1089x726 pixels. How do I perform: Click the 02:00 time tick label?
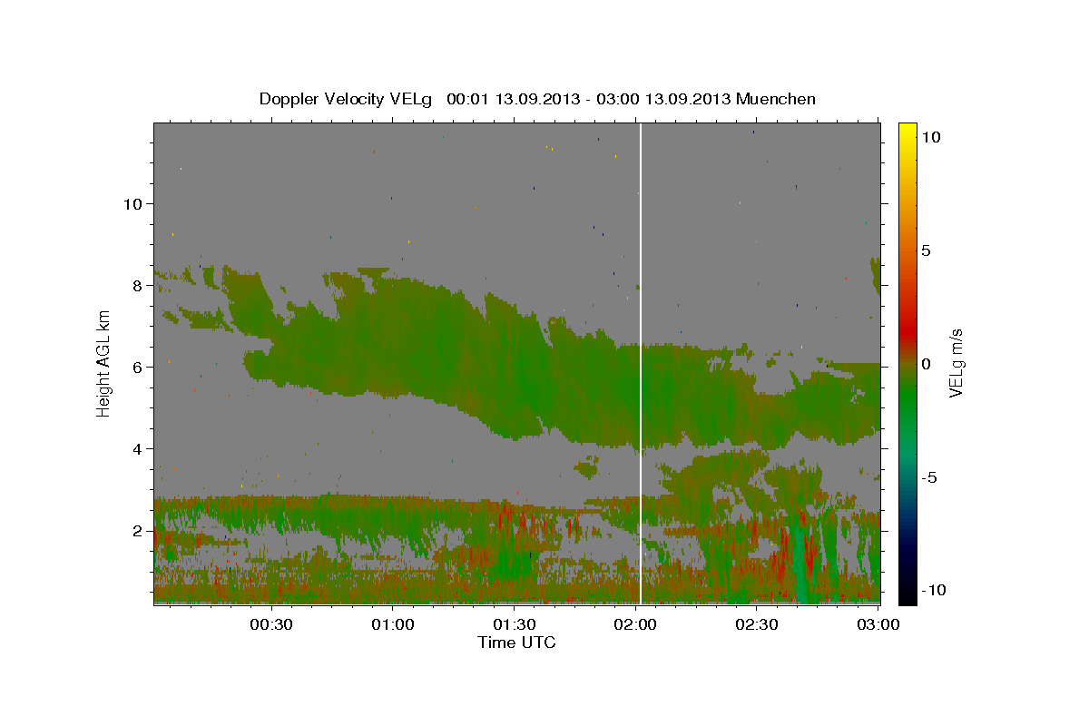pyautogui.click(x=636, y=625)
